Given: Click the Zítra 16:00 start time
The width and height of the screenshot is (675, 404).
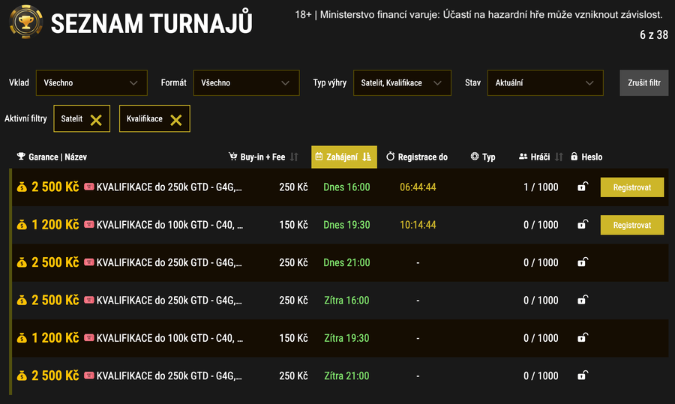Looking at the screenshot, I should pyautogui.click(x=346, y=301).
